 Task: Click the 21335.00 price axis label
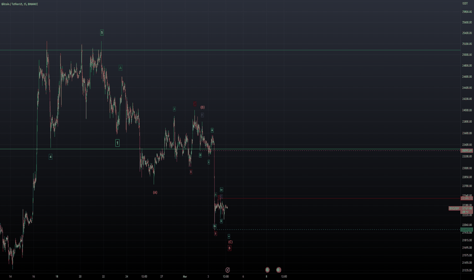click(x=467, y=270)
